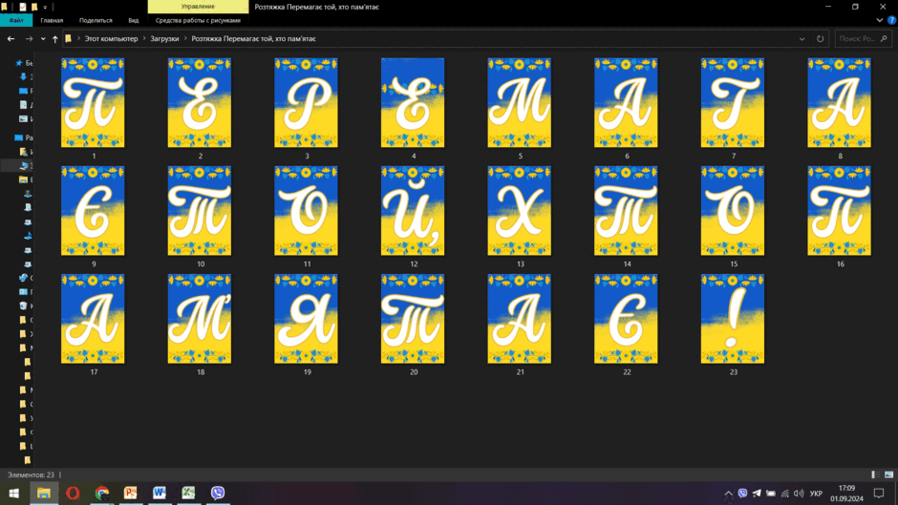898x505 pixels.
Task: Click the search field in Explorer
Action: [x=863, y=39]
